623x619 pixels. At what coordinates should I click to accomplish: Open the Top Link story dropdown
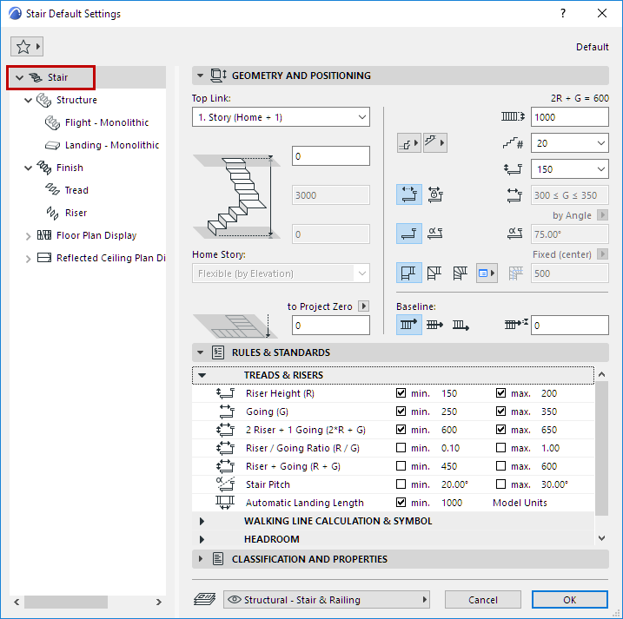(281, 117)
